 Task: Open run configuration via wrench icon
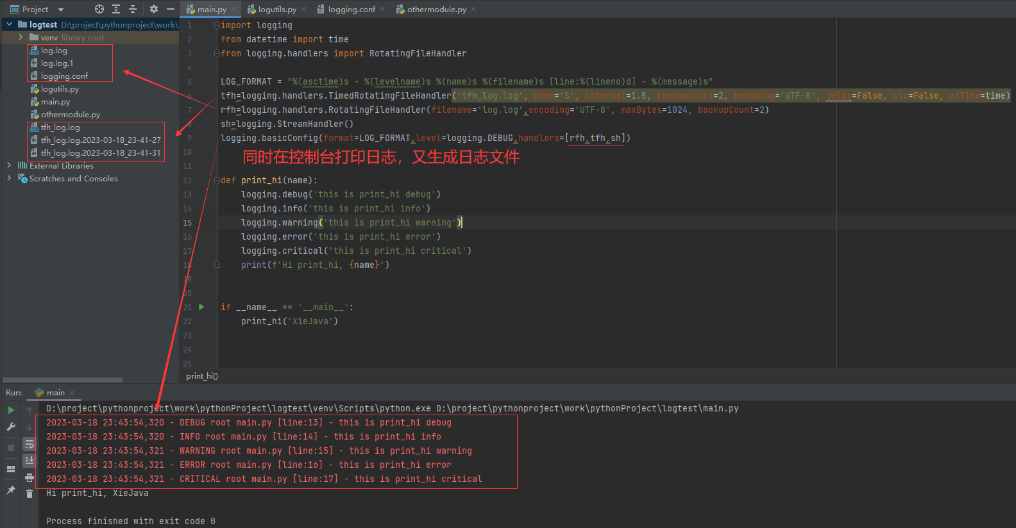(11, 427)
